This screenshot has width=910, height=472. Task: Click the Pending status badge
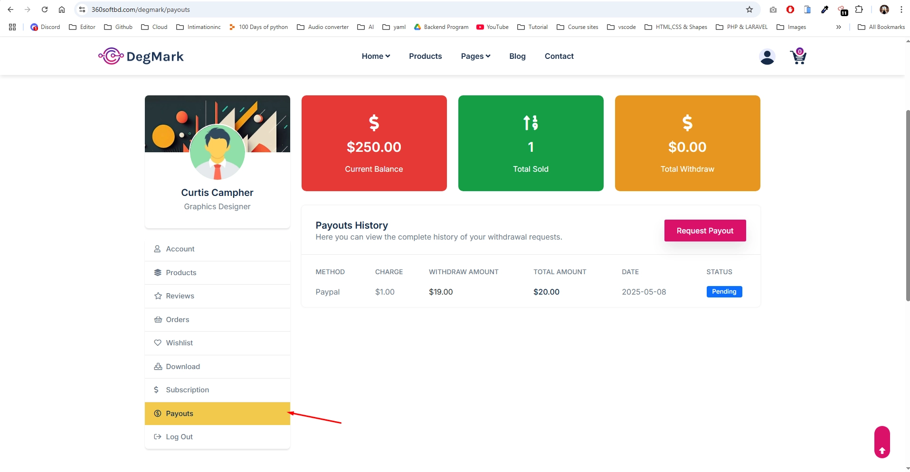pyautogui.click(x=724, y=292)
